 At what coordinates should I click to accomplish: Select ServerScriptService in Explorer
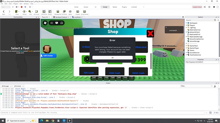click(196, 39)
